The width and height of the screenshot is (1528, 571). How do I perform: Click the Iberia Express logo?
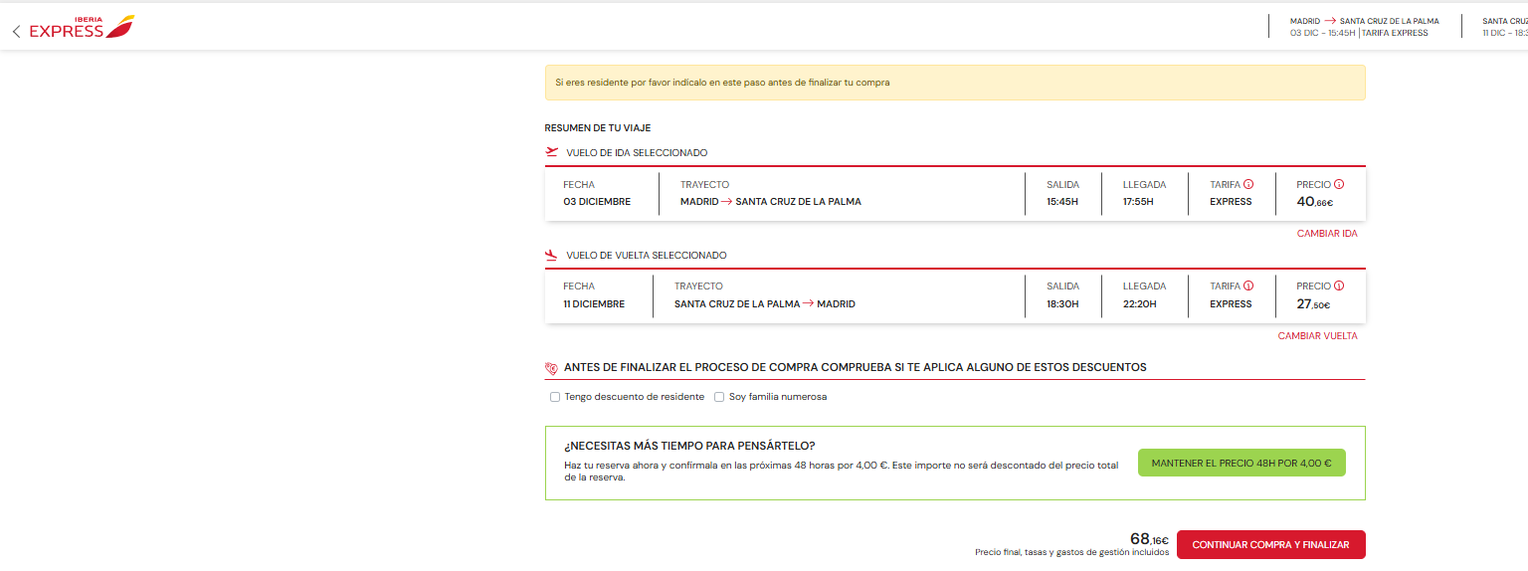pyautogui.click(x=82, y=27)
